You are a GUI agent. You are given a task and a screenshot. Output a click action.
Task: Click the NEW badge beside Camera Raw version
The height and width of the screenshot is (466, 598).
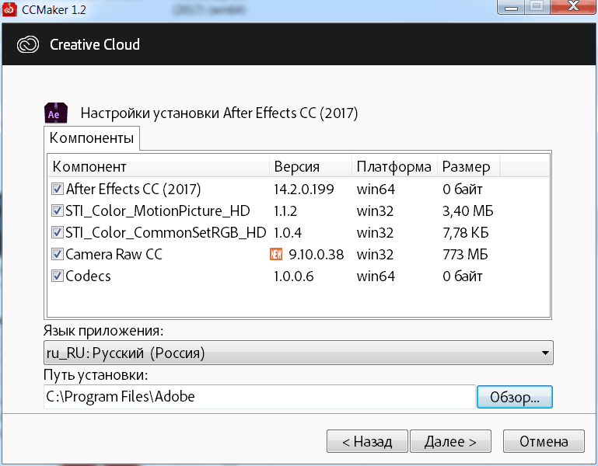coord(276,254)
